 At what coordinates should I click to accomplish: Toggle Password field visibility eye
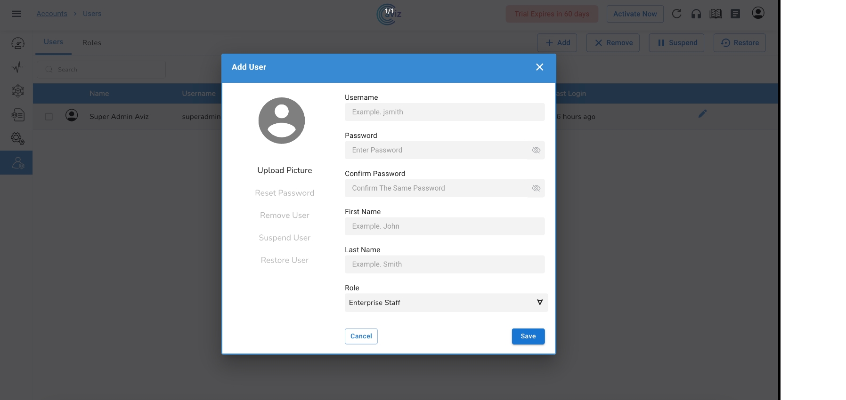(536, 150)
